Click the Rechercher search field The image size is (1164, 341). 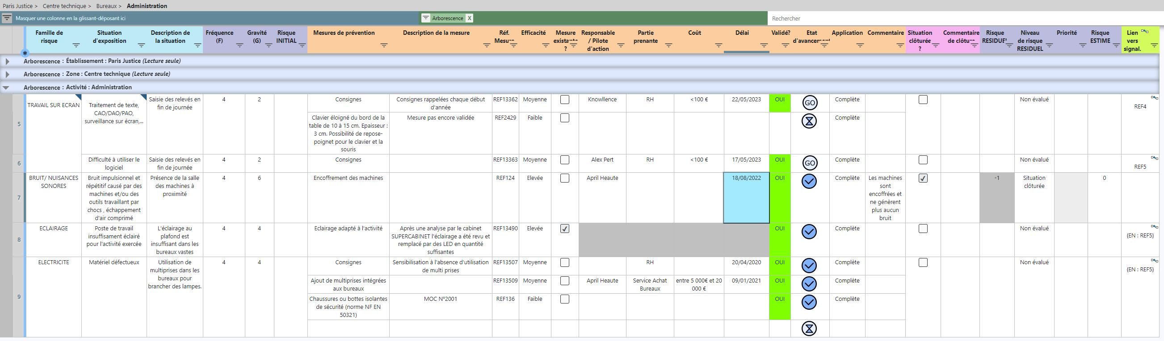coord(965,18)
